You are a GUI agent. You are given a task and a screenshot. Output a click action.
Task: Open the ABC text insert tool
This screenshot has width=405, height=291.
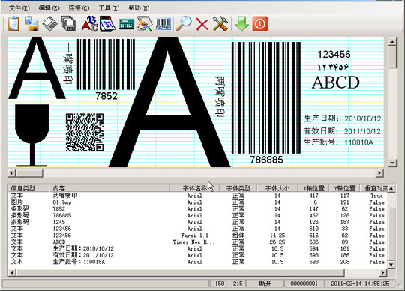89,24
